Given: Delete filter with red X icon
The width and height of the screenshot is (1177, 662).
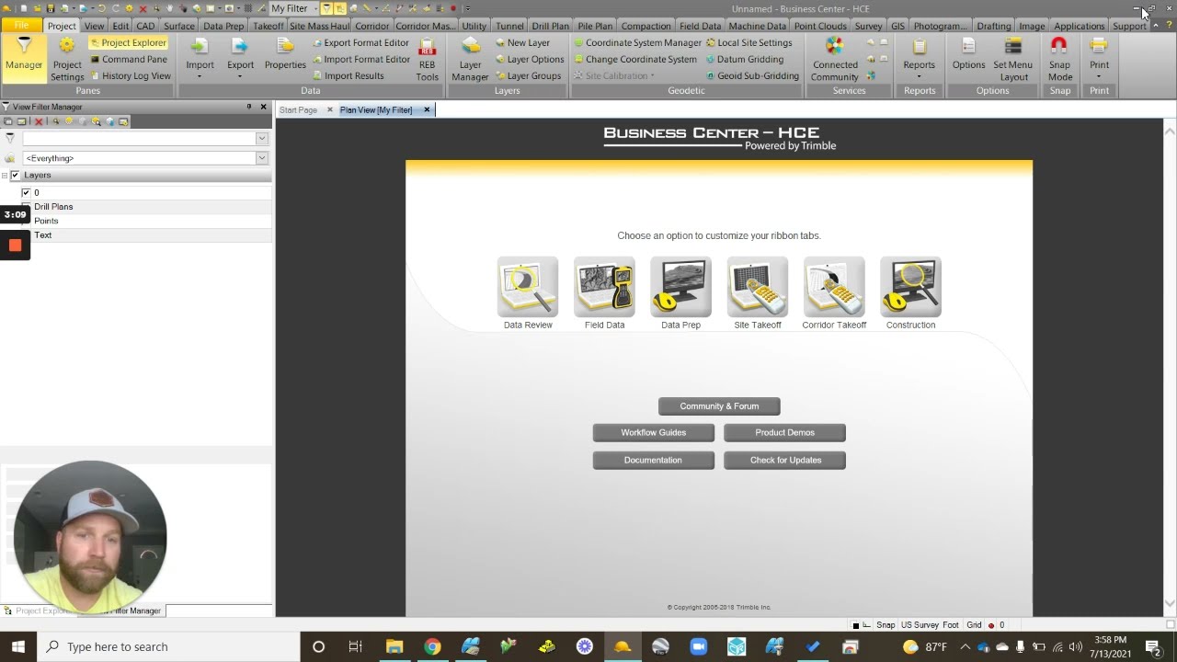Looking at the screenshot, I should click(39, 121).
